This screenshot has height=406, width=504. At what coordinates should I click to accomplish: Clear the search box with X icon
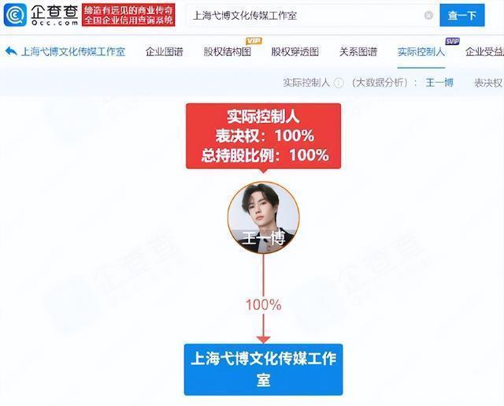(428, 15)
